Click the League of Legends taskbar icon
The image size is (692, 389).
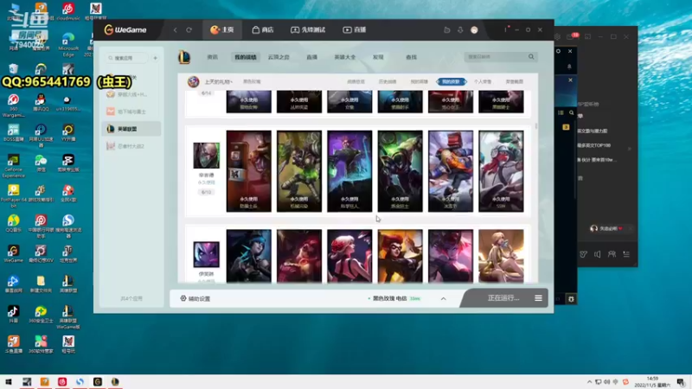tap(115, 381)
